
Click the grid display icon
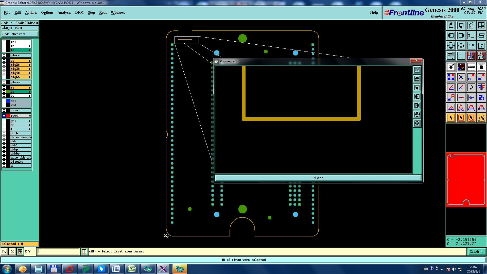click(x=461, y=56)
